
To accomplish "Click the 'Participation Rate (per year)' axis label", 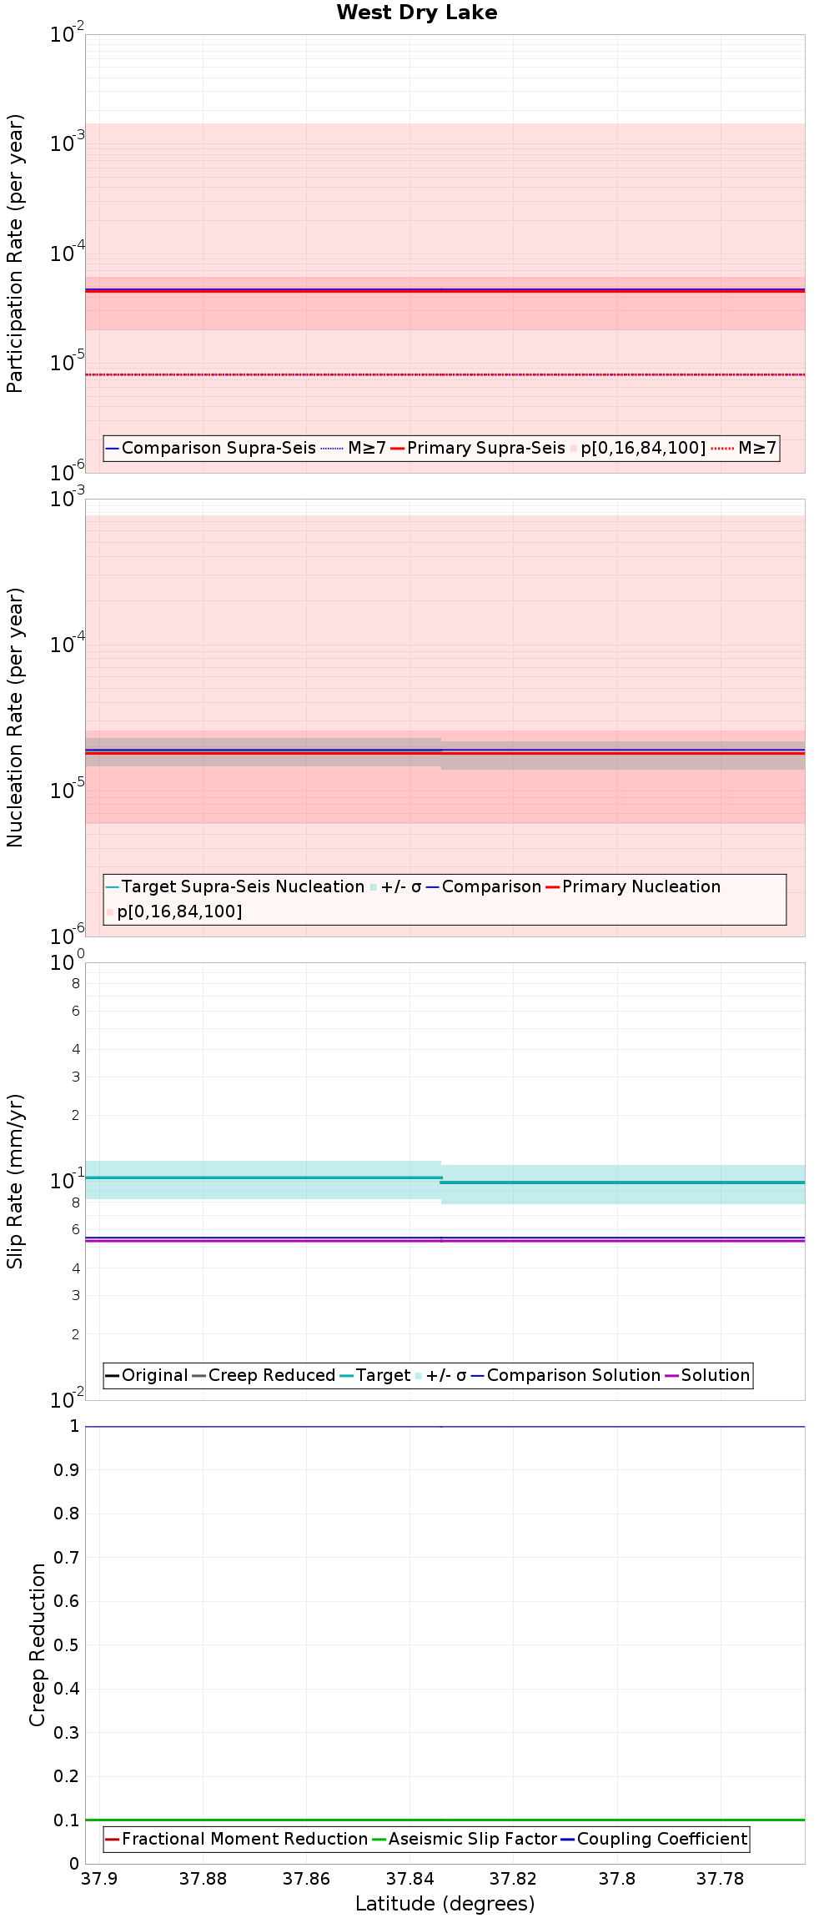I will click(15, 254).
